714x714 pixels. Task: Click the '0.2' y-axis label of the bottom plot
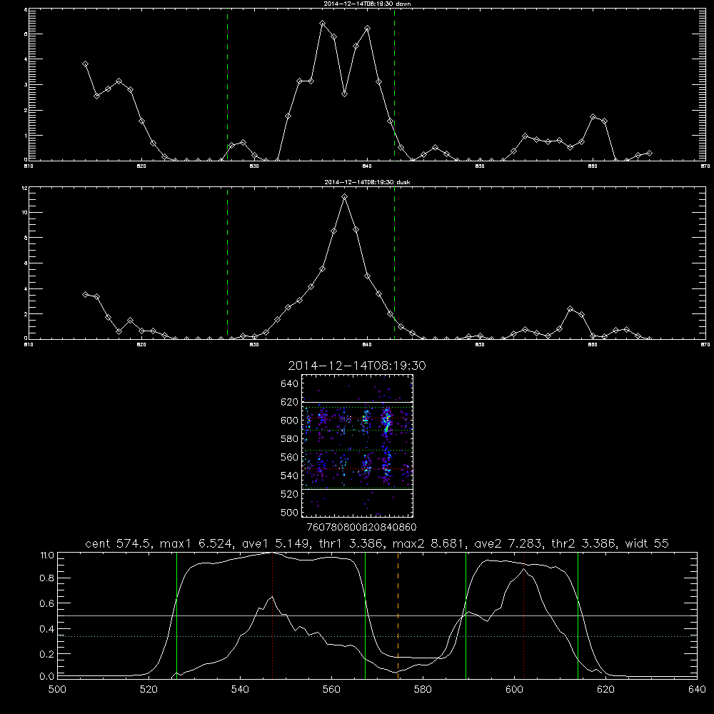48,654
